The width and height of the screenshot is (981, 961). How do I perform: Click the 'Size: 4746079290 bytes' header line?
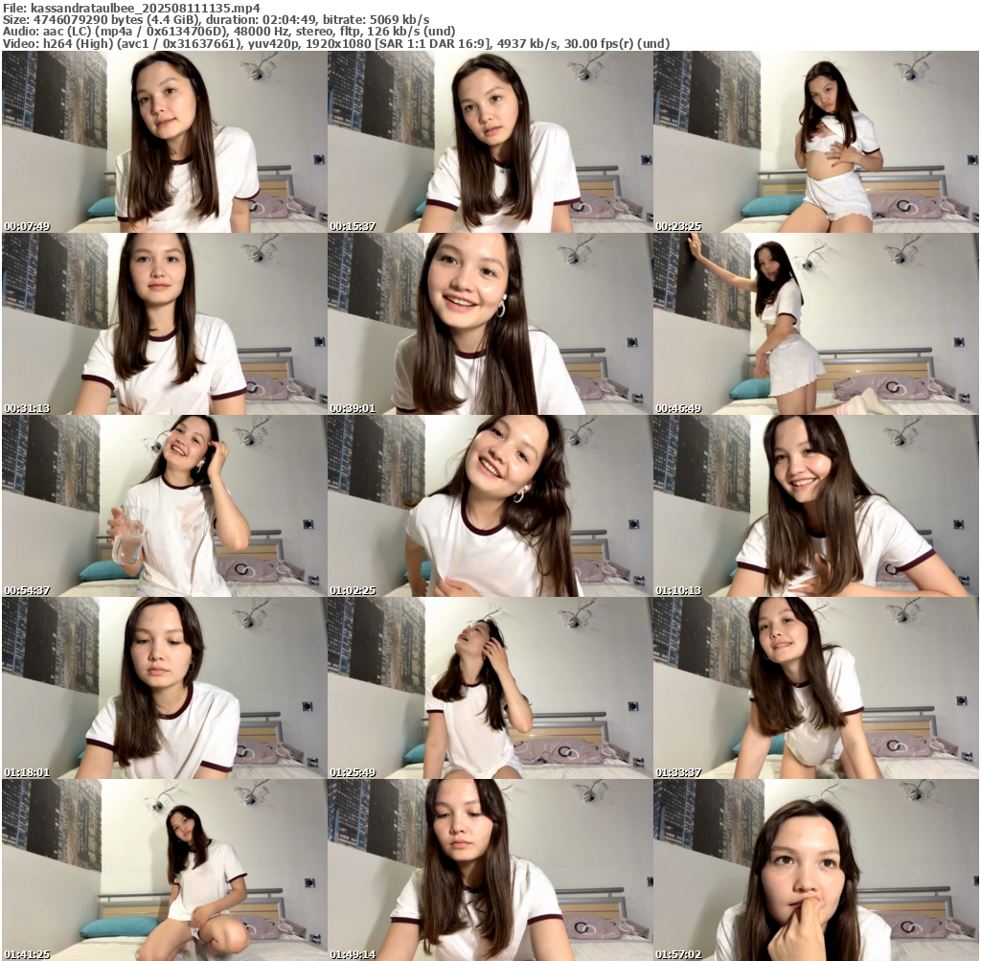[216, 20]
